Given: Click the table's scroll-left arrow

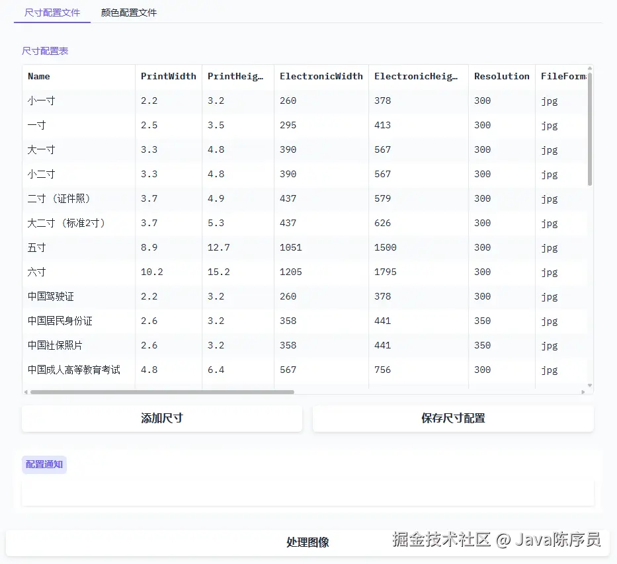Looking at the screenshot, I should coord(26,391).
